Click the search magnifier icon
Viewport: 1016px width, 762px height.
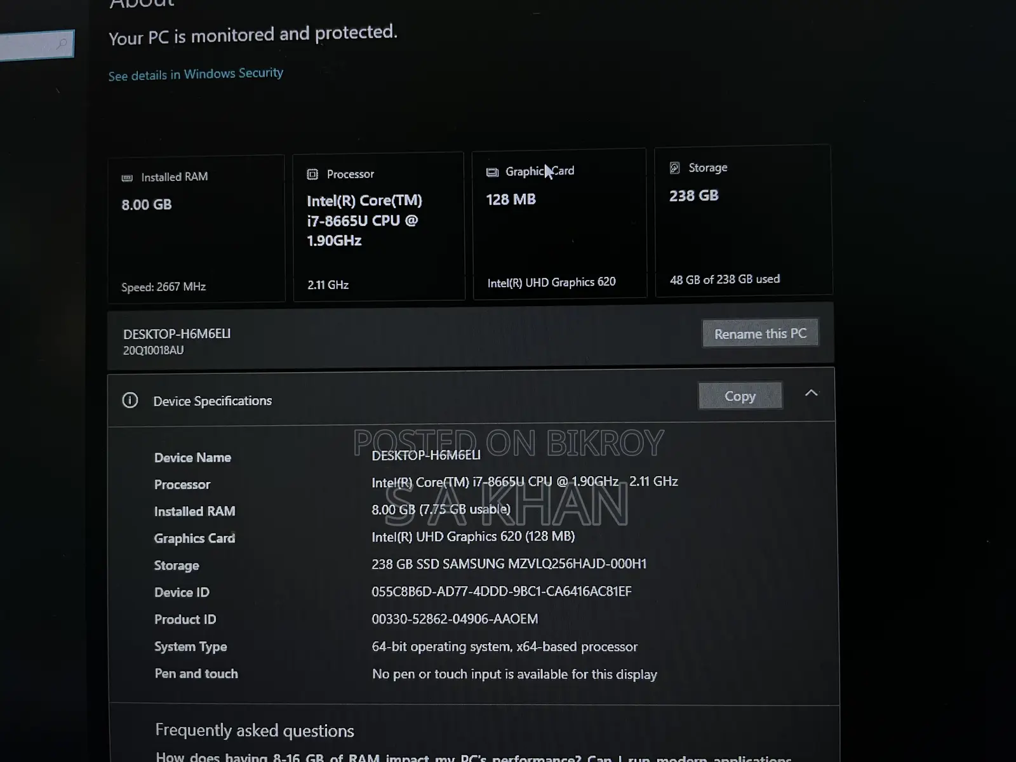coord(62,44)
